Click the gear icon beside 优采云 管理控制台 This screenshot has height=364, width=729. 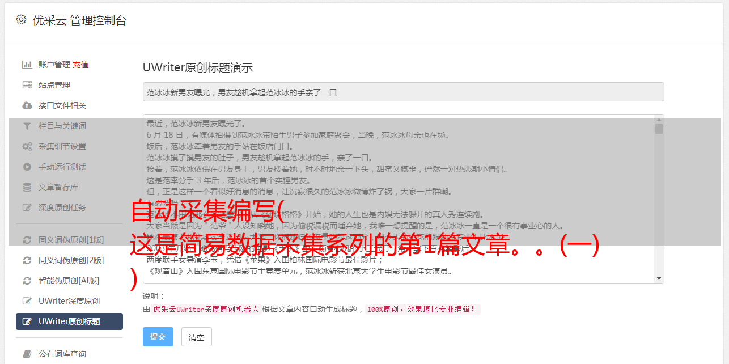(x=21, y=20)
